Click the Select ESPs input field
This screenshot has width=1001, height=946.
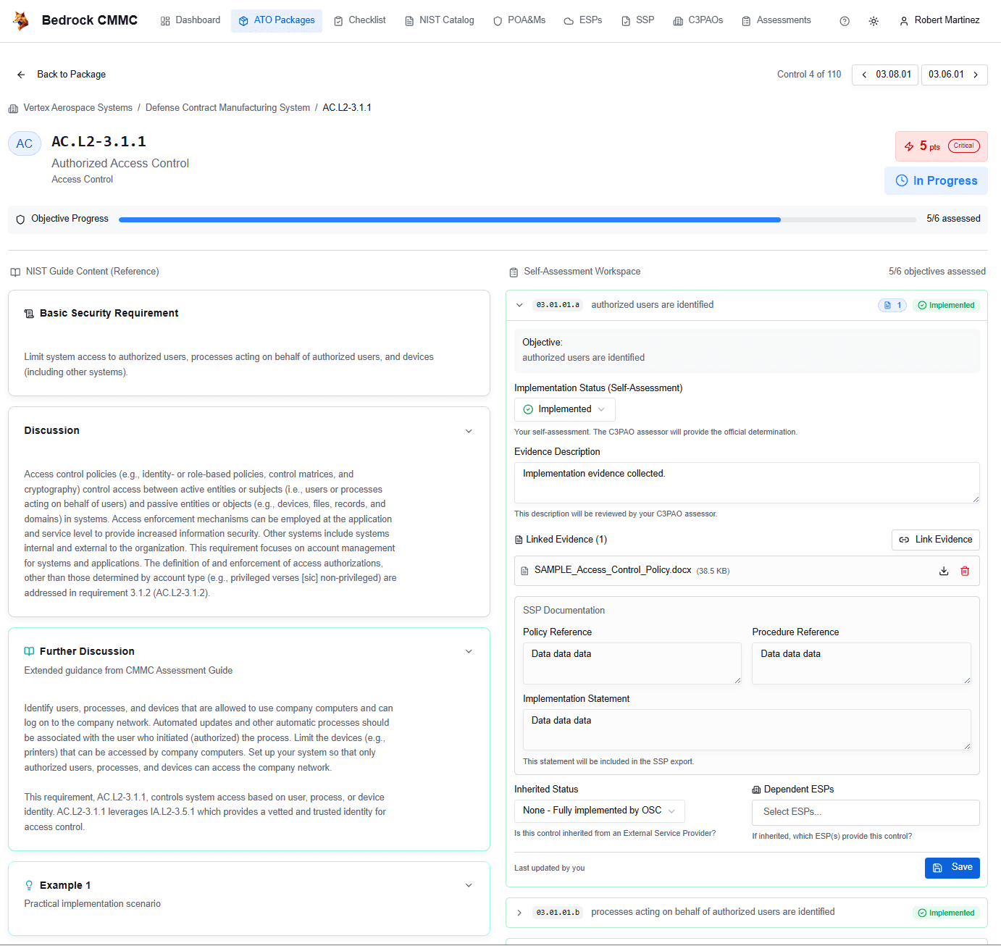(x=865, y=812)
